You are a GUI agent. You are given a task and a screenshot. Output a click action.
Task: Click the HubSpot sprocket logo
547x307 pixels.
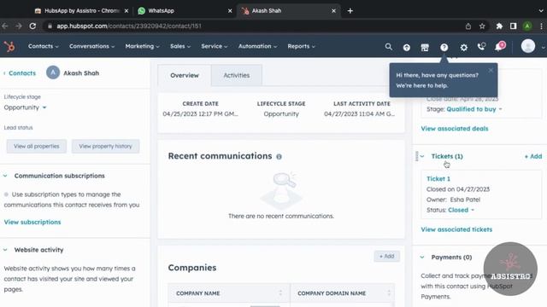pyautogui.click(x=9, y=46)
